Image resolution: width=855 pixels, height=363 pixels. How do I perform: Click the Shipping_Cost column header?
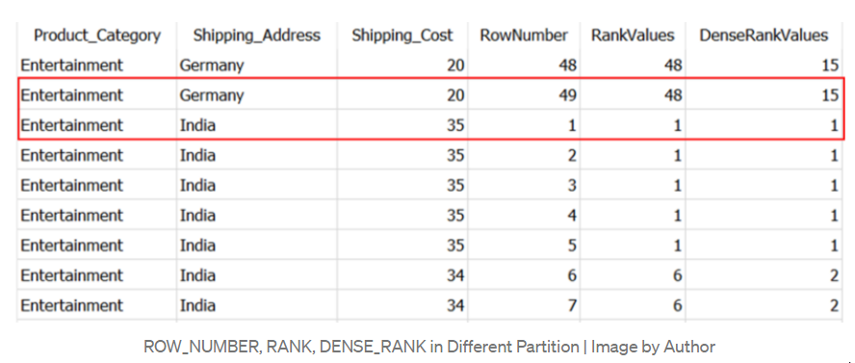[x=402, y=36]
